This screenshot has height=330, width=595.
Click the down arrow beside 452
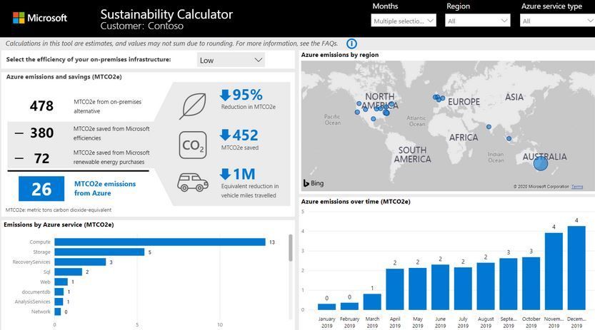[x=225, y=135]
